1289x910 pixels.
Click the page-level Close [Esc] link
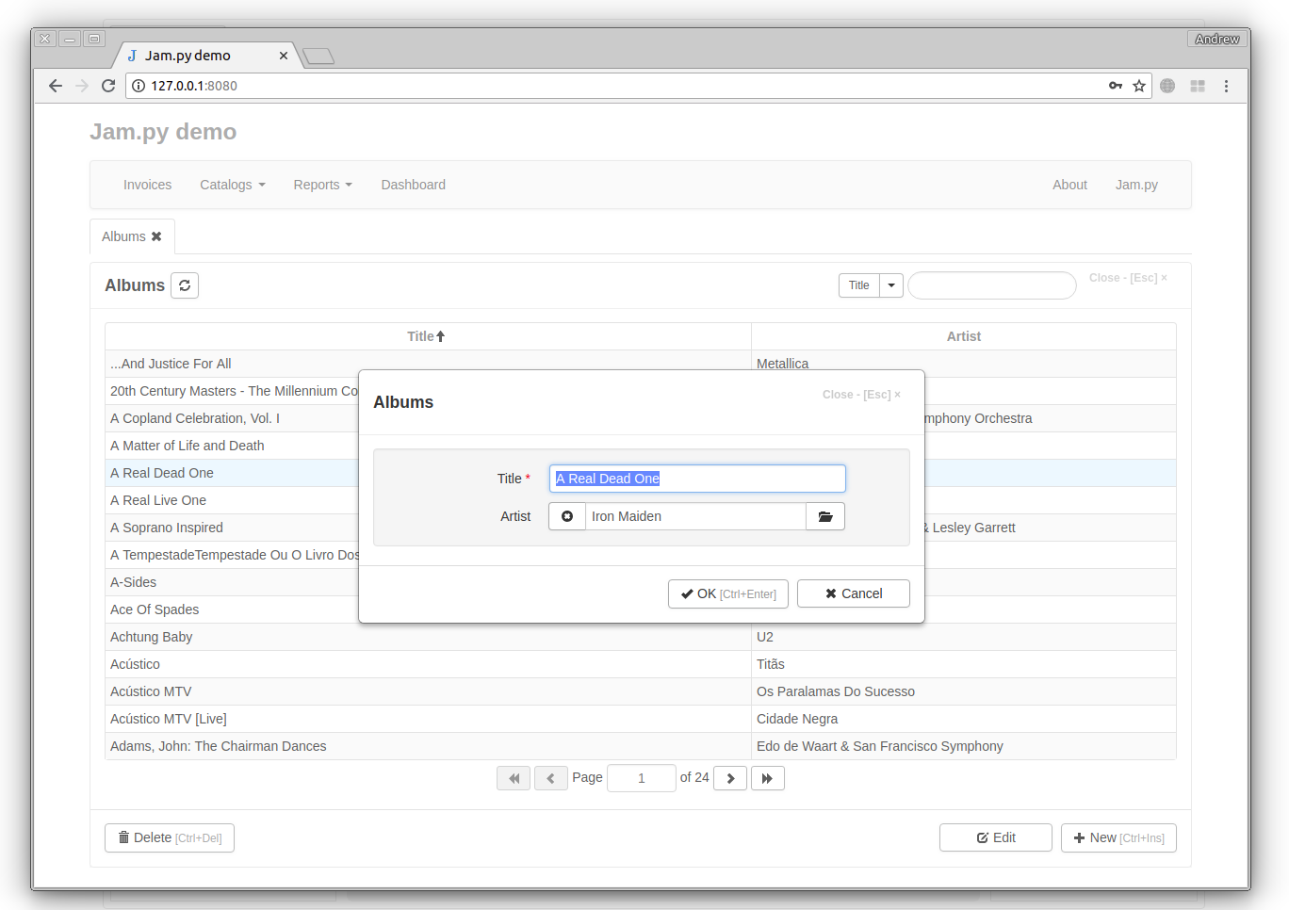click(x=1128, y=278)
